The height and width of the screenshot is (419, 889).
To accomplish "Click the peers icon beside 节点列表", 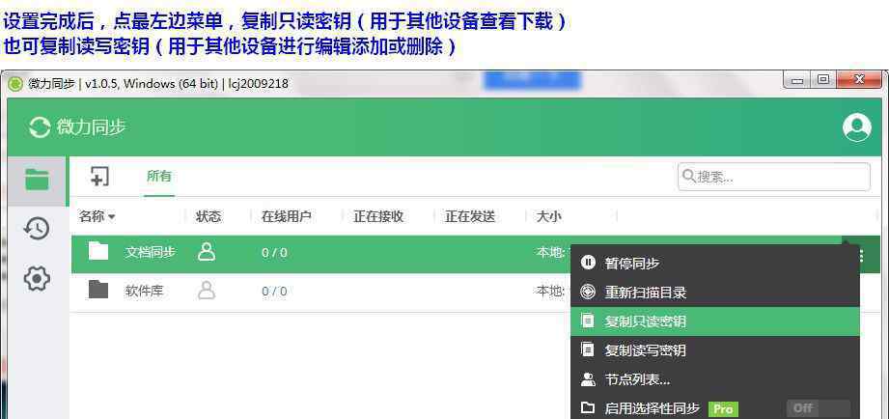I will click(588, 378).
